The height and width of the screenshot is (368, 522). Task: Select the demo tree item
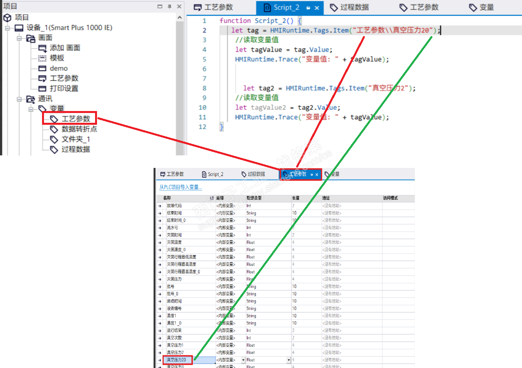click(59, 69)
